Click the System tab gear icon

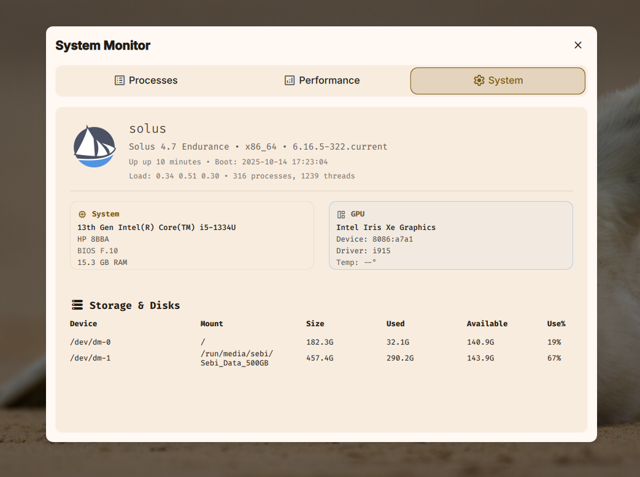(479, 80)
